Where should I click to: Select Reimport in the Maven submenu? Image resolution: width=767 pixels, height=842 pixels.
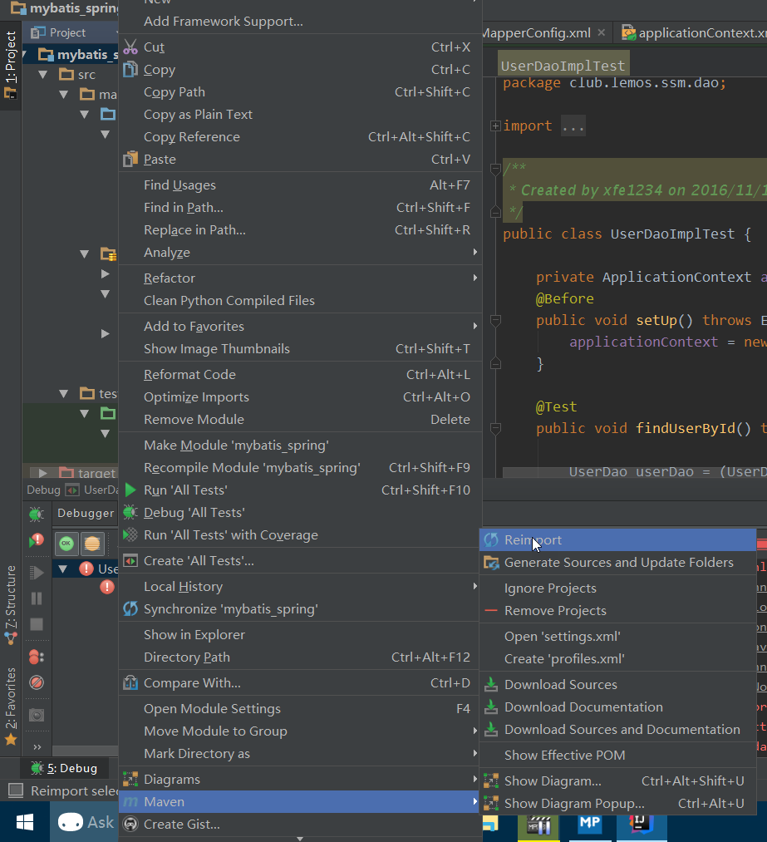533,540
